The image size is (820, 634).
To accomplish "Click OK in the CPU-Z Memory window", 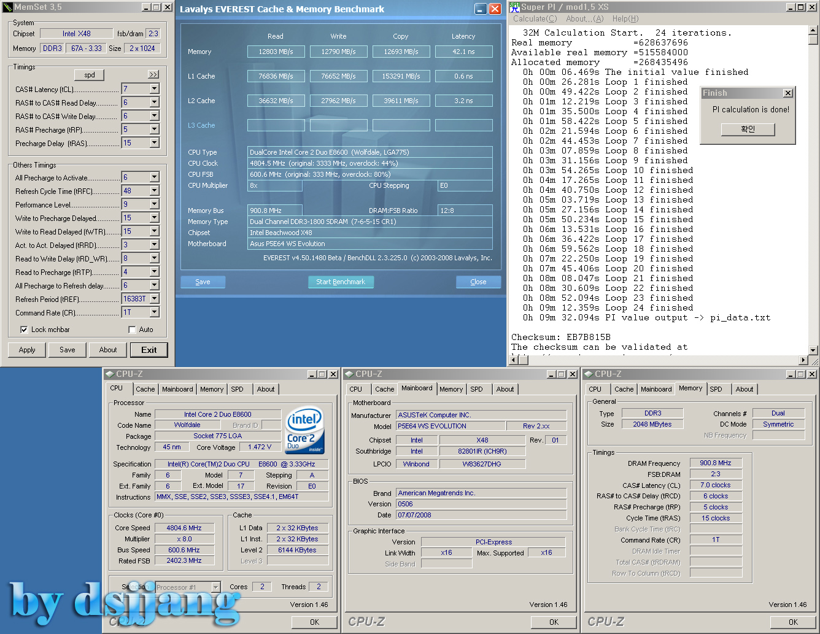I will [793, 622].
